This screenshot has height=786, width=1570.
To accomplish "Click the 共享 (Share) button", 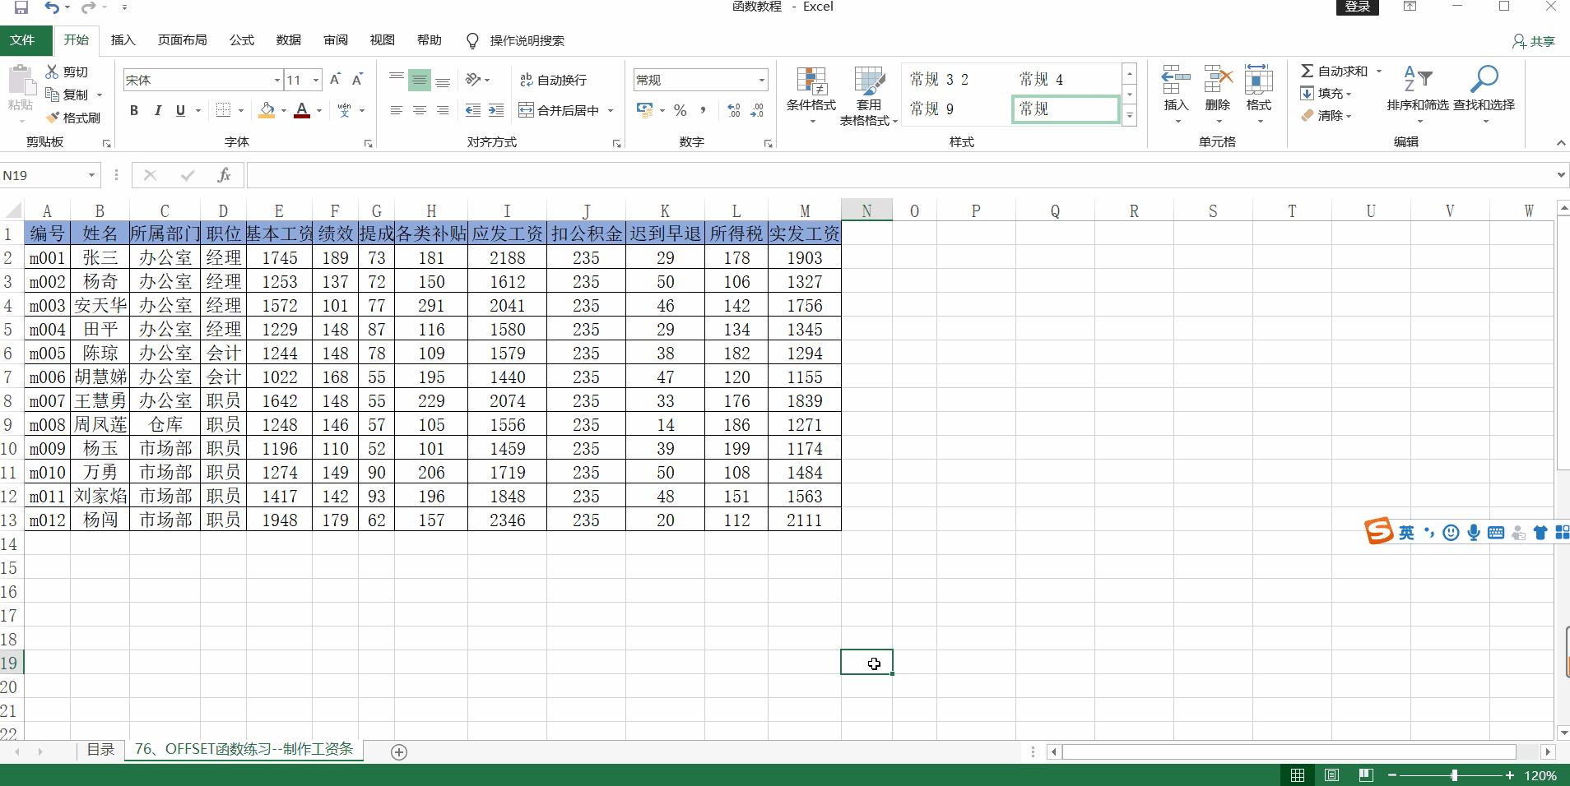I will pyautogui.click(x=1534, y=41).
